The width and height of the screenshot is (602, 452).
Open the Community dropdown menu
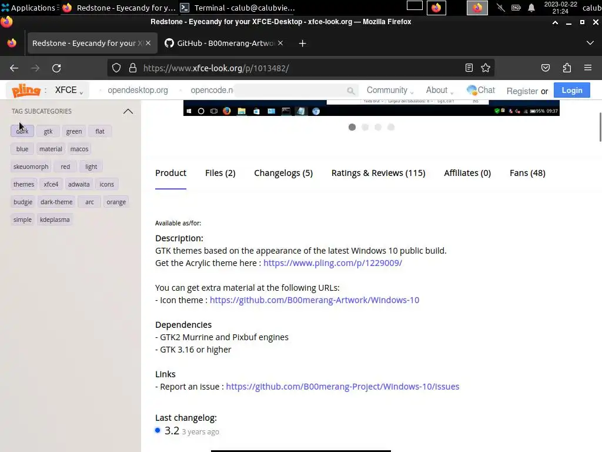tap(390, 90)
